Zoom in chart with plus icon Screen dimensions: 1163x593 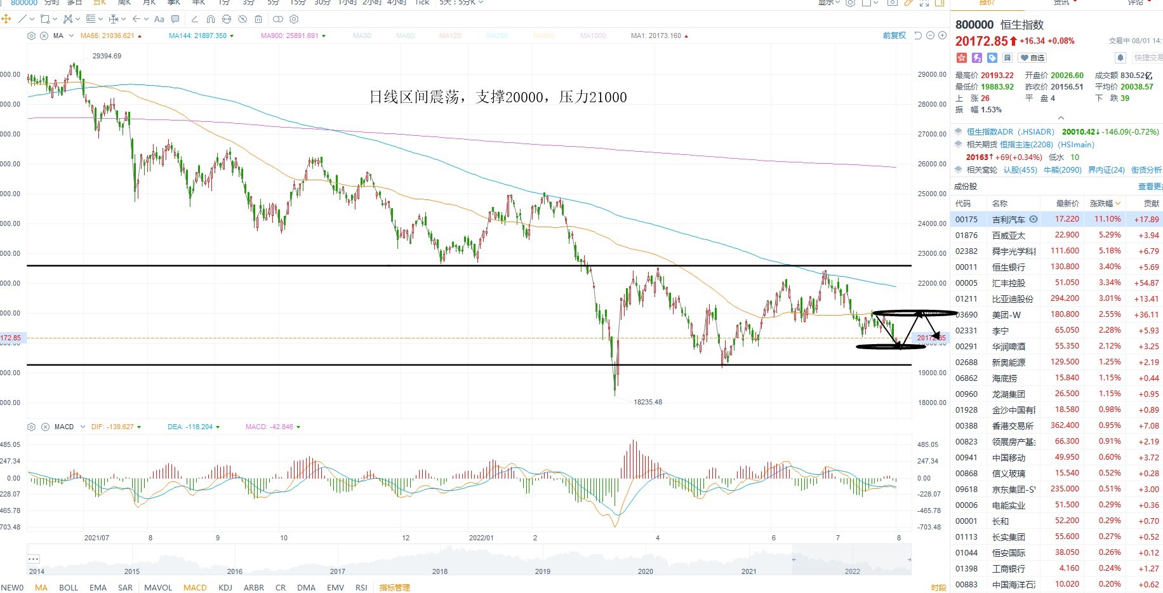point(942,36)
